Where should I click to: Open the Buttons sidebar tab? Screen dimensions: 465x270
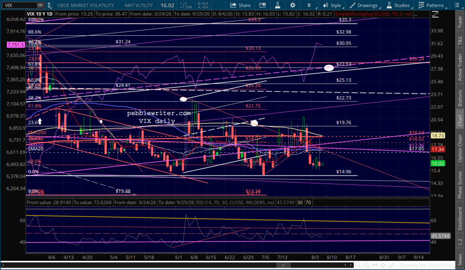[x=460, y=98]
